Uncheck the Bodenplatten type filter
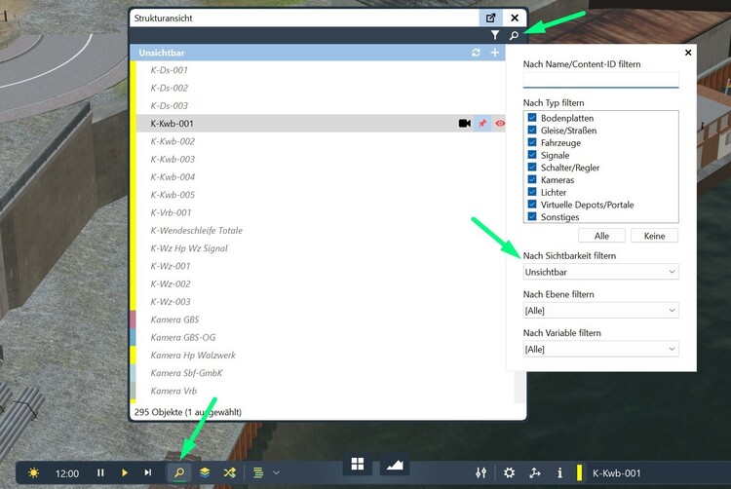 [532, 118]
